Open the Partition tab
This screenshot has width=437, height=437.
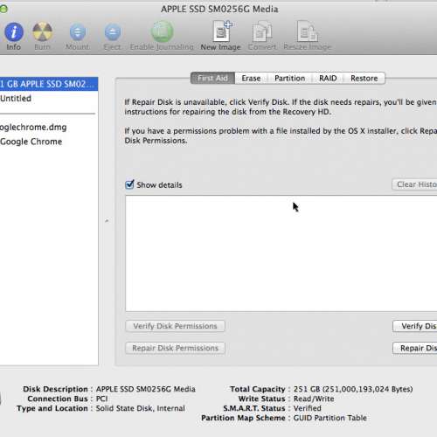coord(289,78)
